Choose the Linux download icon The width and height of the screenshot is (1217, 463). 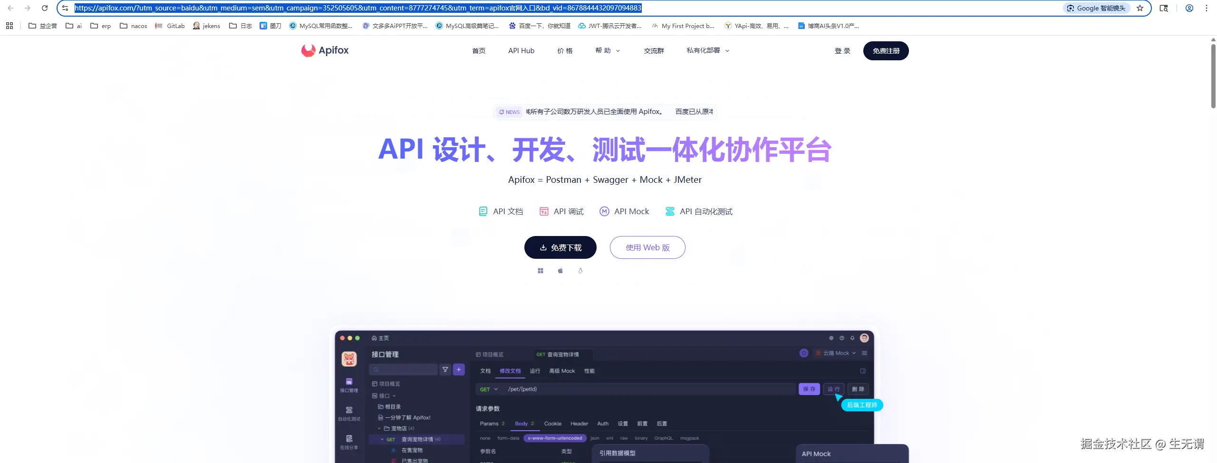(x=580, y=271)
